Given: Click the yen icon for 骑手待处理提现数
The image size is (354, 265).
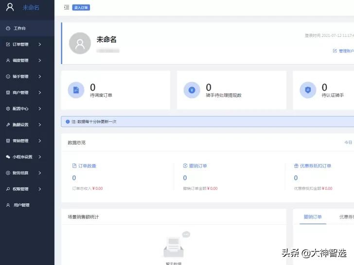Looking at the screenshot, I should (192, 90).
